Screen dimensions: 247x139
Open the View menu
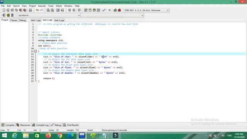(x=24, y=6)
